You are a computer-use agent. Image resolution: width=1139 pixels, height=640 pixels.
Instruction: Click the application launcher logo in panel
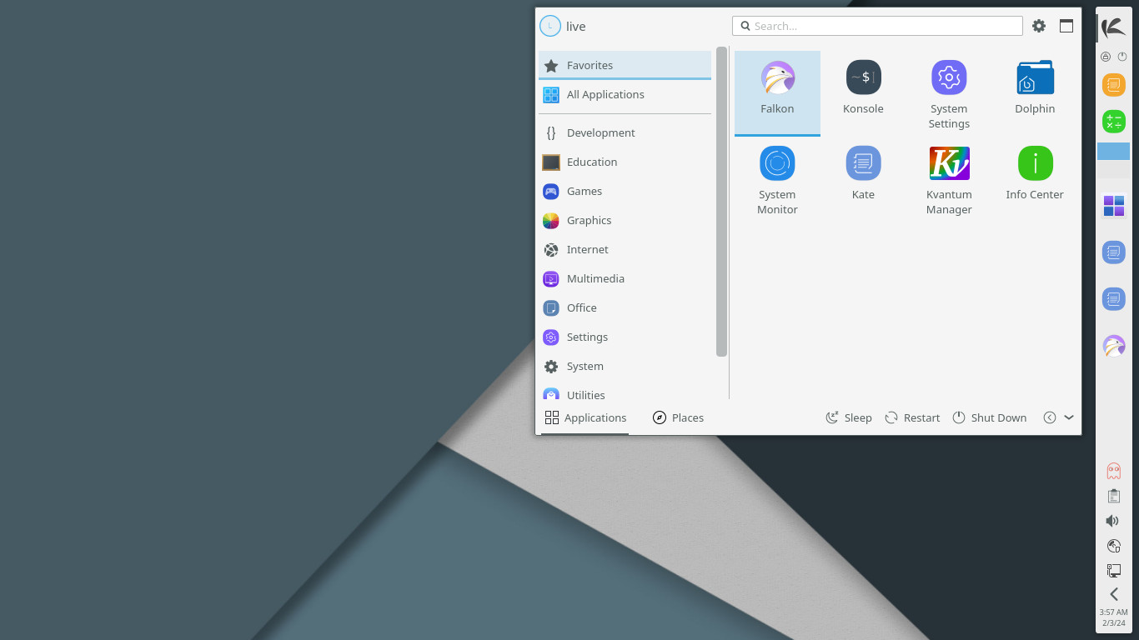click(1113, 27)
